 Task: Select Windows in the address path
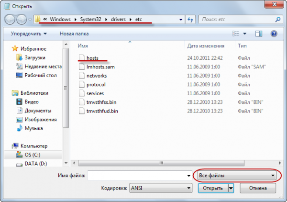60,19
